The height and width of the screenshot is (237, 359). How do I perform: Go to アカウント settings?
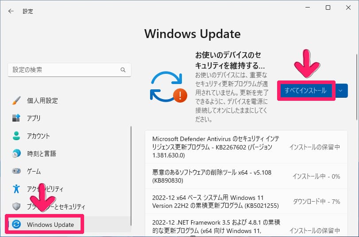[x=69, y=136]
